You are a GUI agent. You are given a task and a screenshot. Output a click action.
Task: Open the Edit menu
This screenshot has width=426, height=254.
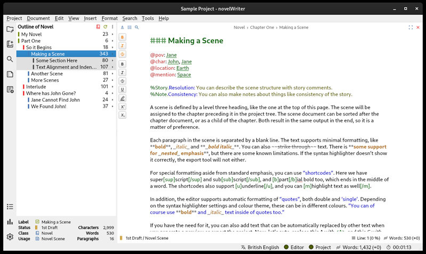59,18
